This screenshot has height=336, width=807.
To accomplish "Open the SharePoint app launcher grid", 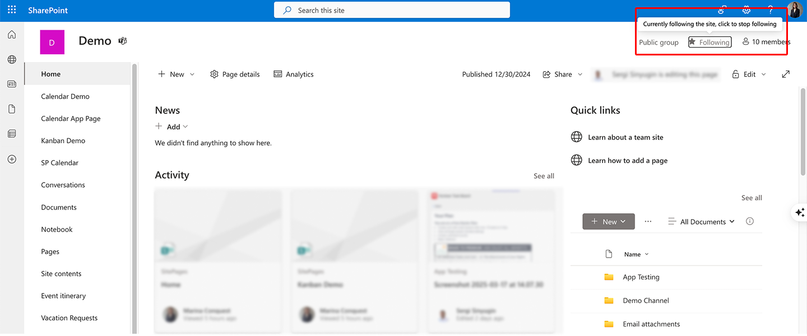I will coord(11,10).
